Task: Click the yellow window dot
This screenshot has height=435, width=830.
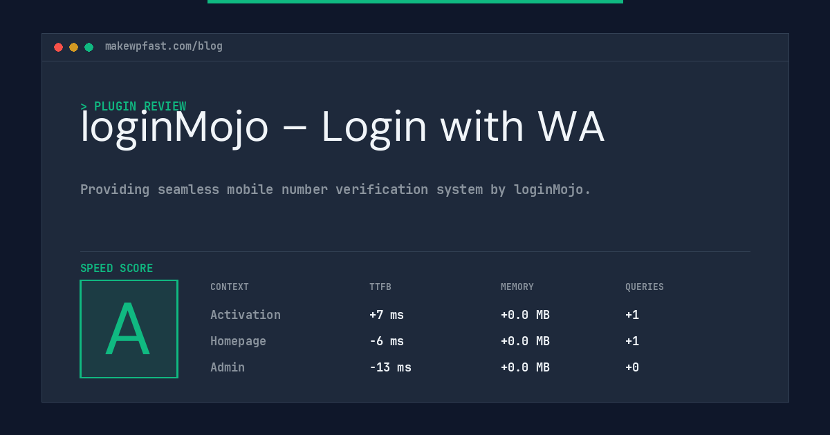Action: coord(73,47)
